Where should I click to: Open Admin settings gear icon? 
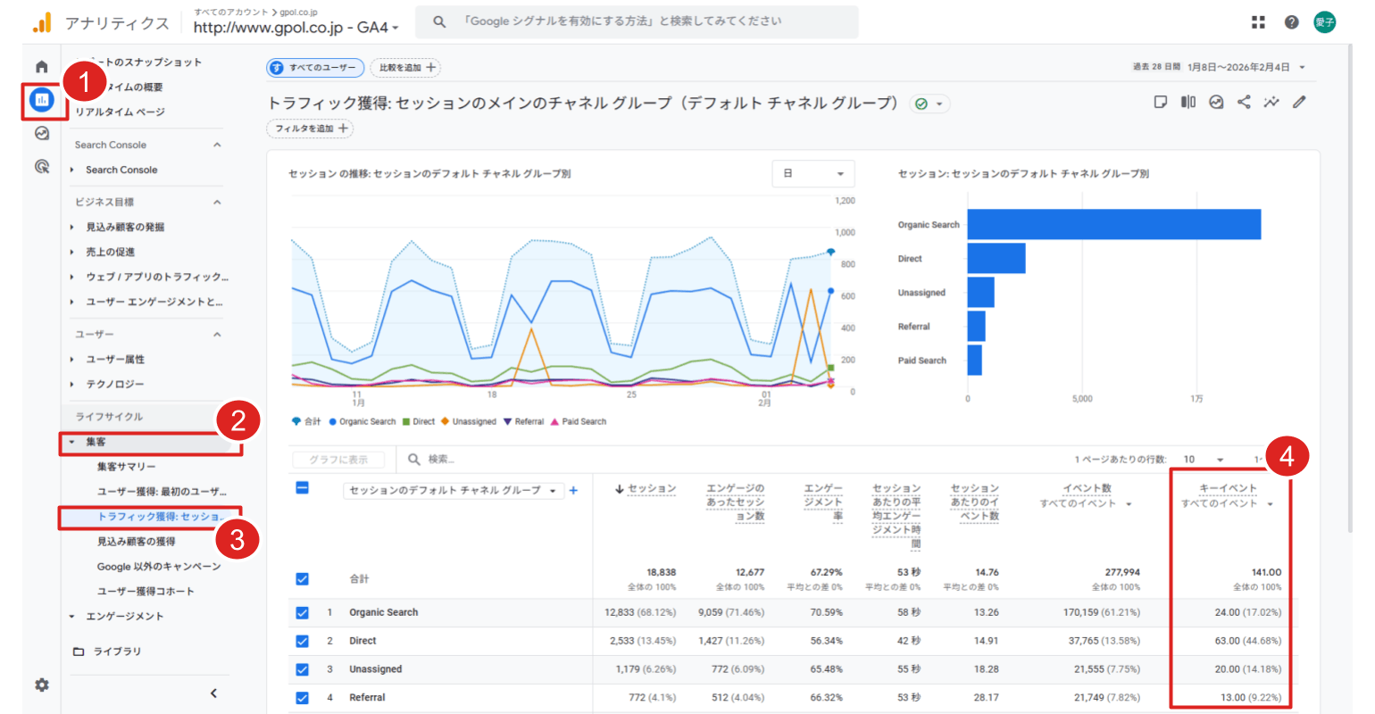pyautogui.click(x=41, y=685)
